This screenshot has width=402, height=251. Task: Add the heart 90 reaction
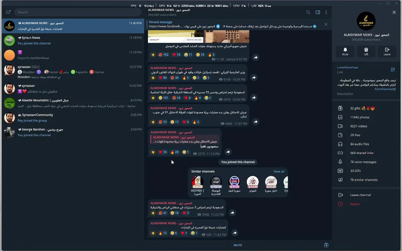(163, 78)
